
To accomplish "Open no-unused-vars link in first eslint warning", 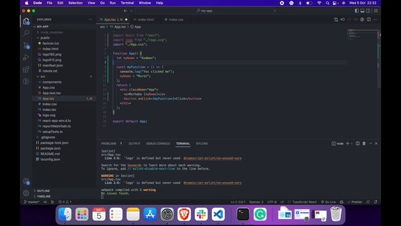I will coord(212,158).
